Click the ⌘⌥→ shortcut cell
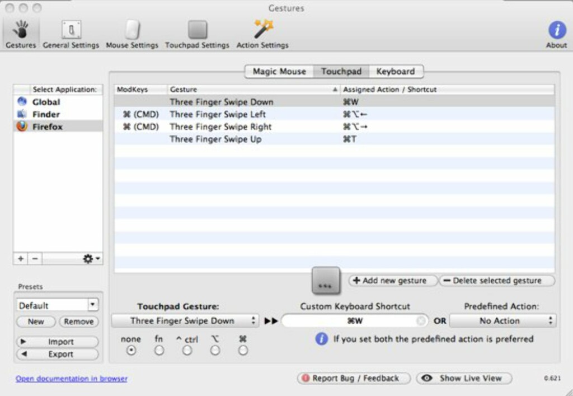The image size is (573, 396). pyautogui.click(x=355, y=127)
